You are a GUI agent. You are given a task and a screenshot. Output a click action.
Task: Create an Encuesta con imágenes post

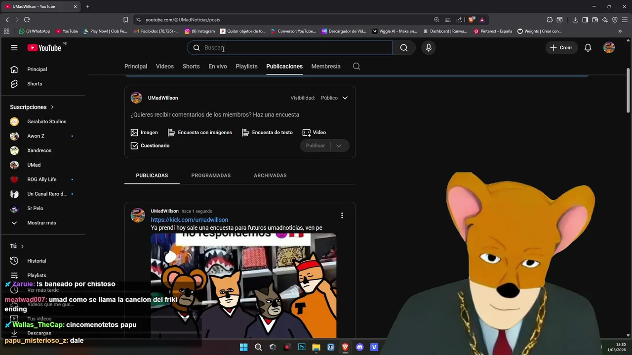click(x=200, y=133)
